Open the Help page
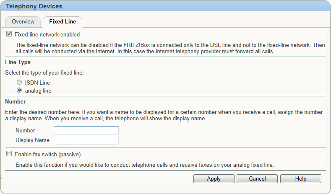The height and width of the screenshot is (194, 331). coord(301,178)
